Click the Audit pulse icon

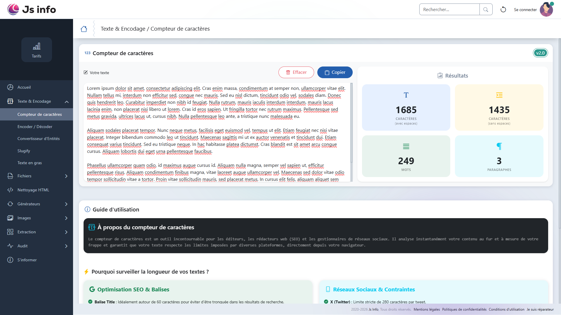point(10,246)
